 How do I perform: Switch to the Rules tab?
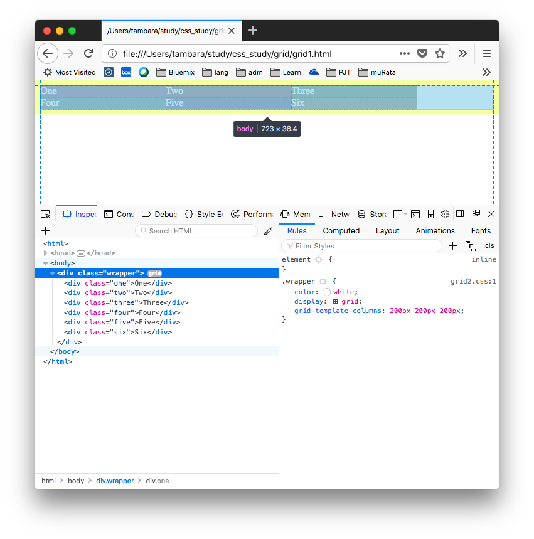297,231
